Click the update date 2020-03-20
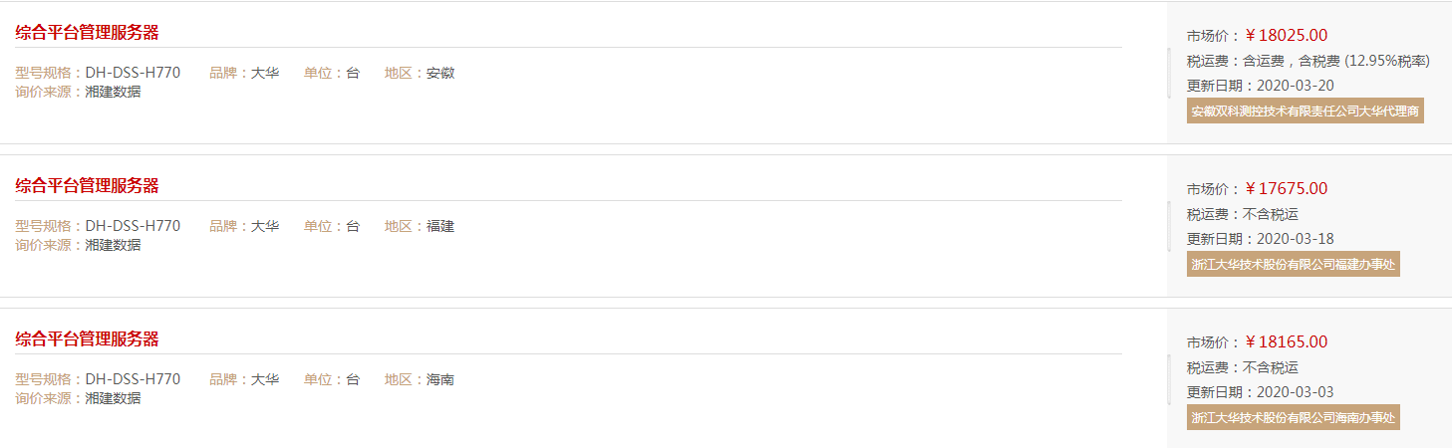This screenshot has width=1452, height=448. pyautogui.click(x=1295, y=86)
